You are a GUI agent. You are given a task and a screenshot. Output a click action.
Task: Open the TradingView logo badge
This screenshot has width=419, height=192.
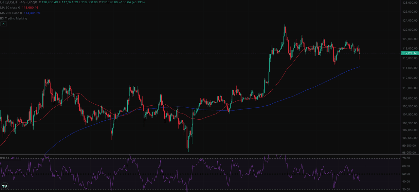5,187
